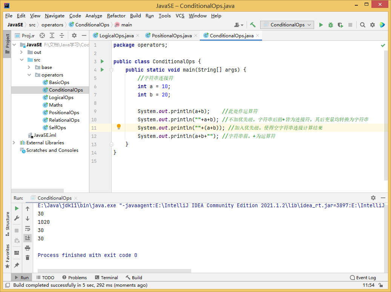Toggle scroll to end in Run console
This screenshot has height=292, width=391.
28,238
